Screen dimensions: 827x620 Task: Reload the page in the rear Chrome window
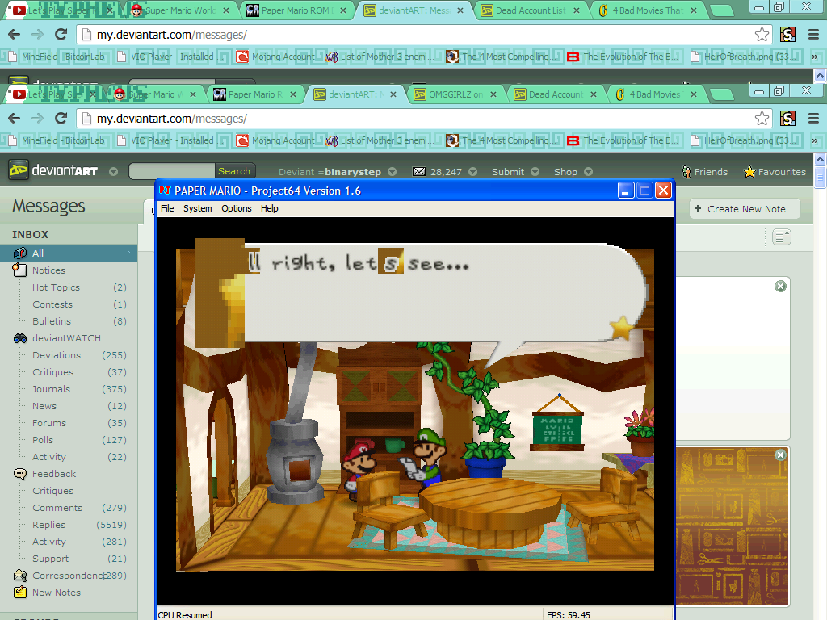coord(61,34)
